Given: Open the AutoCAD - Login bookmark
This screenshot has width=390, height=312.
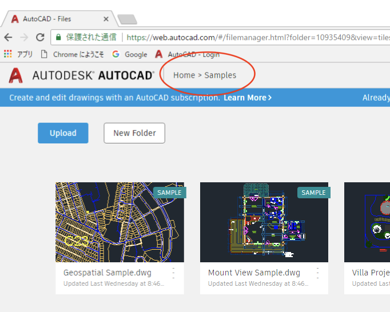Looking at the screenshot, I should 188,54.
